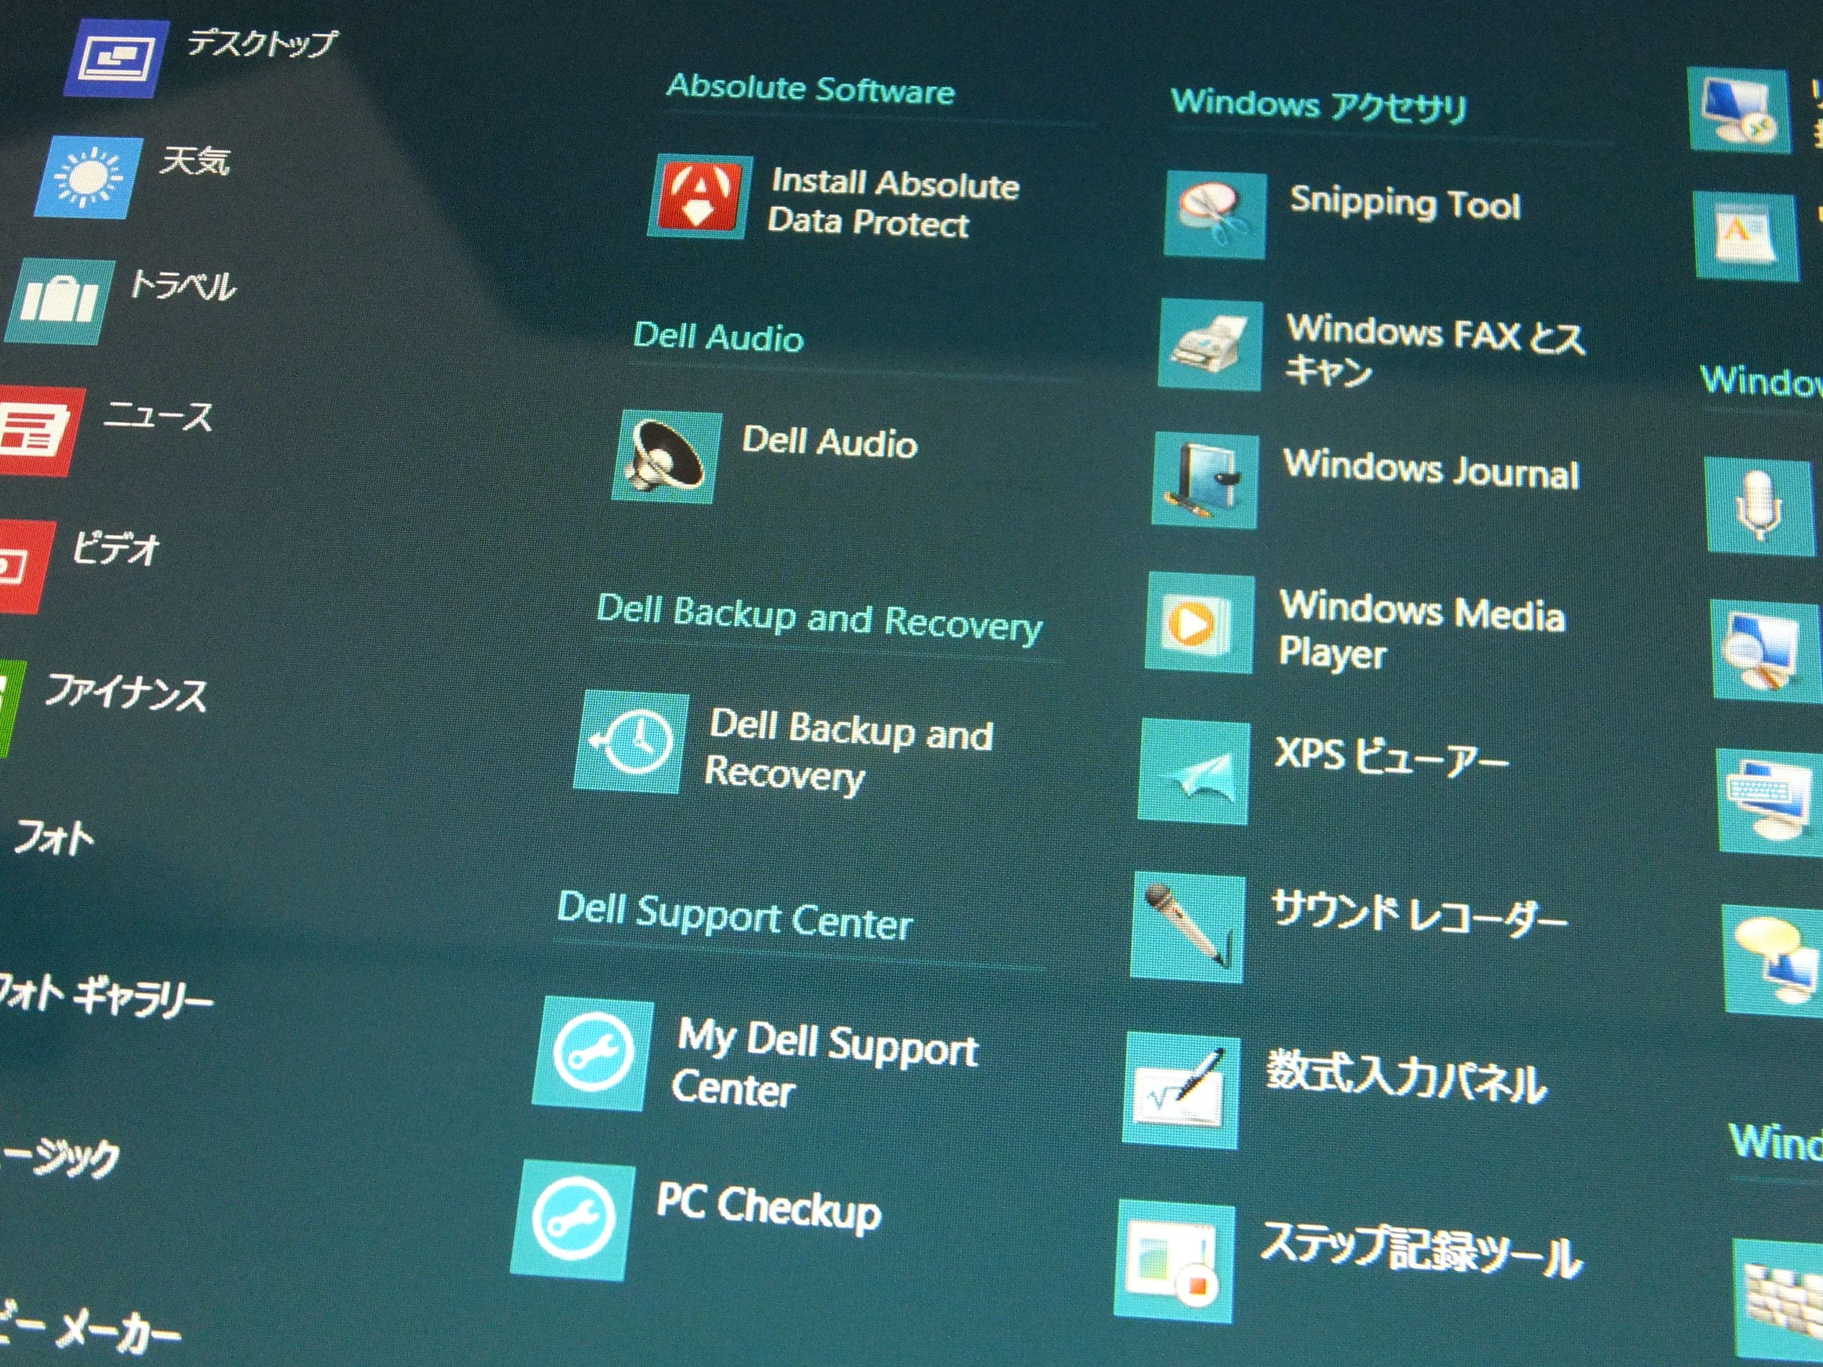Select the Dell Support Center group header

pyautogui.click(x=735, y=916)
